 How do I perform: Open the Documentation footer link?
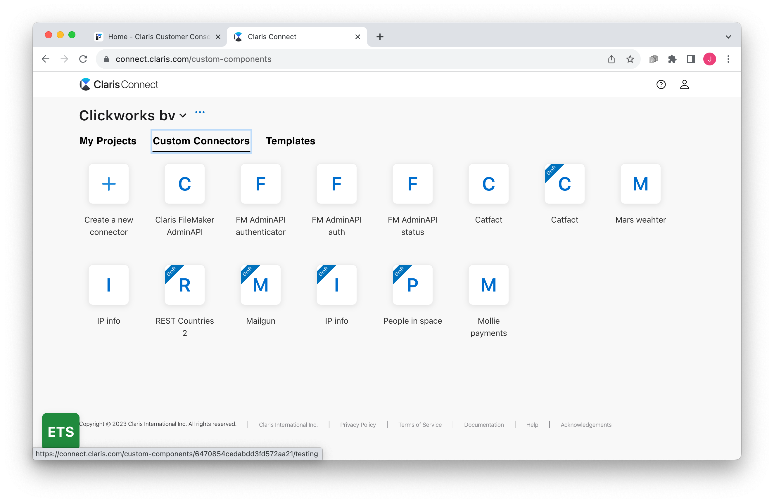pyautogui.click(x=483, y=424)
